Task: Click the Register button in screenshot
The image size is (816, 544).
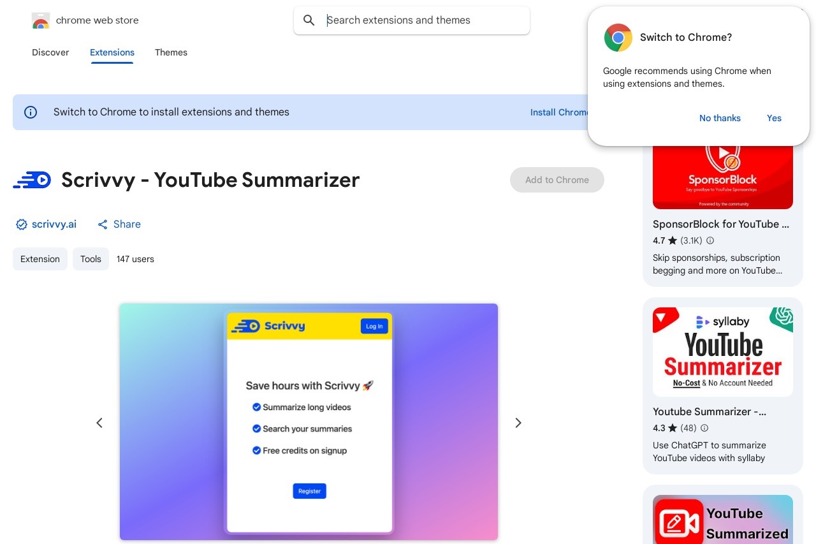Action: click(x=309, y=491)
